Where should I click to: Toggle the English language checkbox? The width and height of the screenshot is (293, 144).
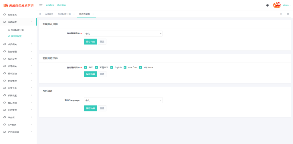(112, 67)
